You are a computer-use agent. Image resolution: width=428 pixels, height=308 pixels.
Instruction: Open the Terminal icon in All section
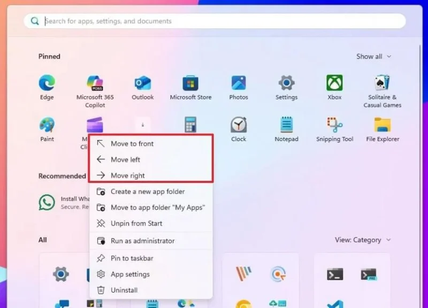[335, 274]
